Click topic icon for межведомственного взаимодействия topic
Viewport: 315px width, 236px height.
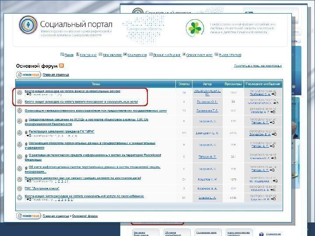point(20,111)
